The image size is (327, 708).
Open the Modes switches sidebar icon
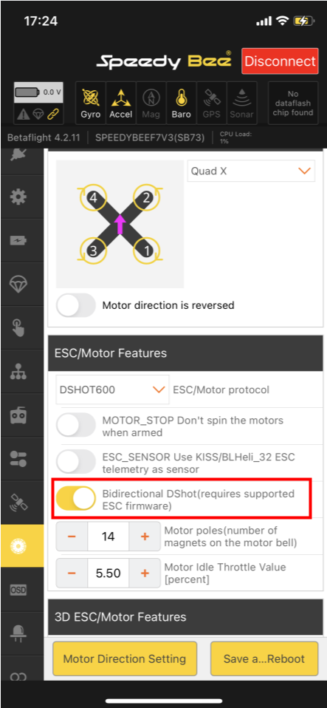18,459
